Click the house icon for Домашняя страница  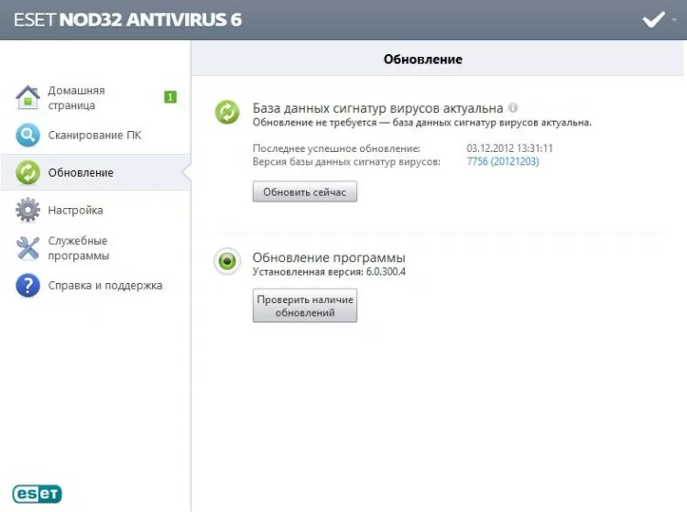(x=27, y=97)
